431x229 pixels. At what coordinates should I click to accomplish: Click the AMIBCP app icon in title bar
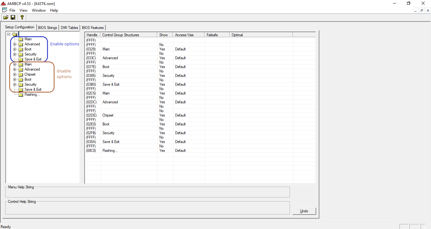point(4,3)
